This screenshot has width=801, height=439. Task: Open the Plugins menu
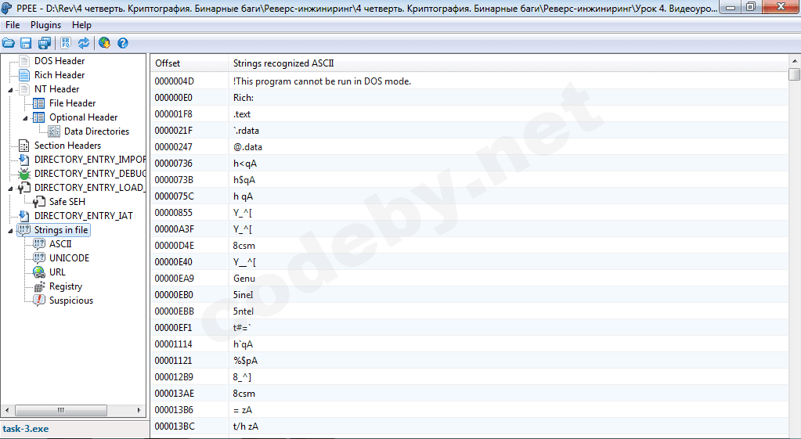(x=45, y=25)
